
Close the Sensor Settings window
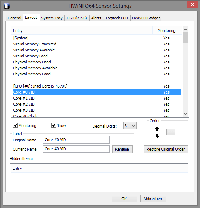(192, 5)
